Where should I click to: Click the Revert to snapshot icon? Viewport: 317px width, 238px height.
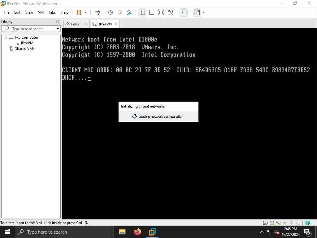[x=120, y=12]
